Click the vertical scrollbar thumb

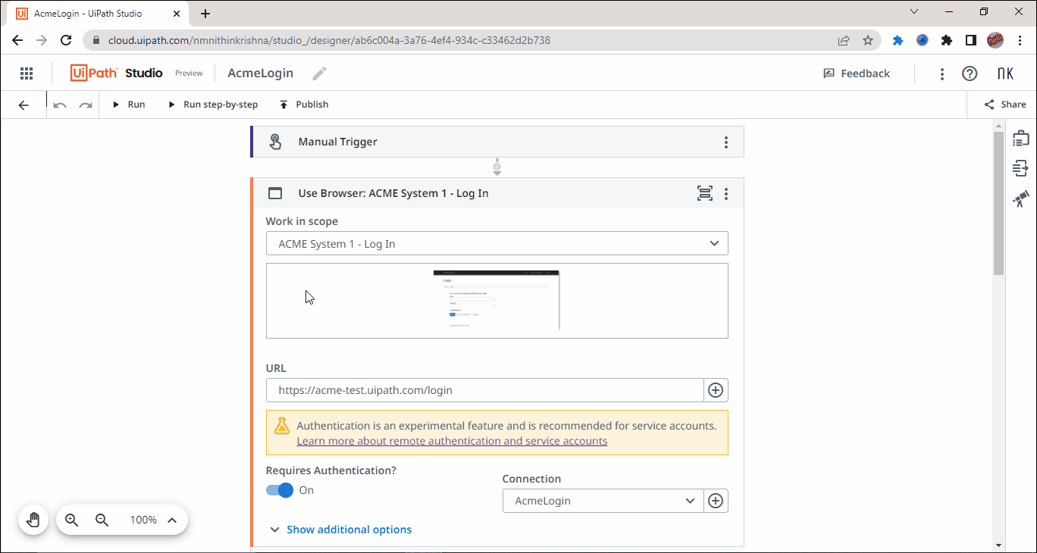point(998,202)
